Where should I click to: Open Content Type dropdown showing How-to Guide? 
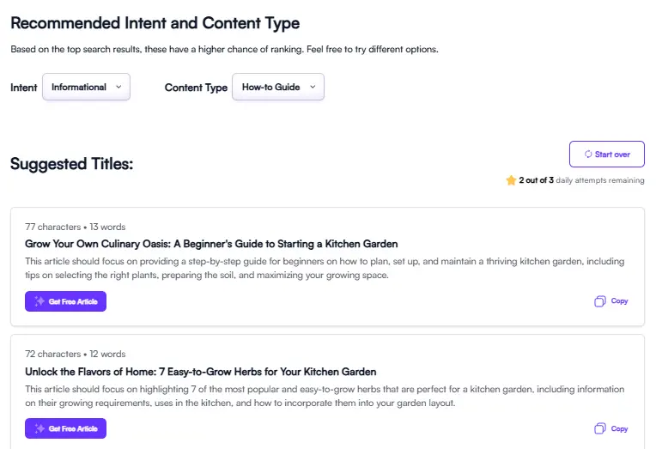point(270,87)
